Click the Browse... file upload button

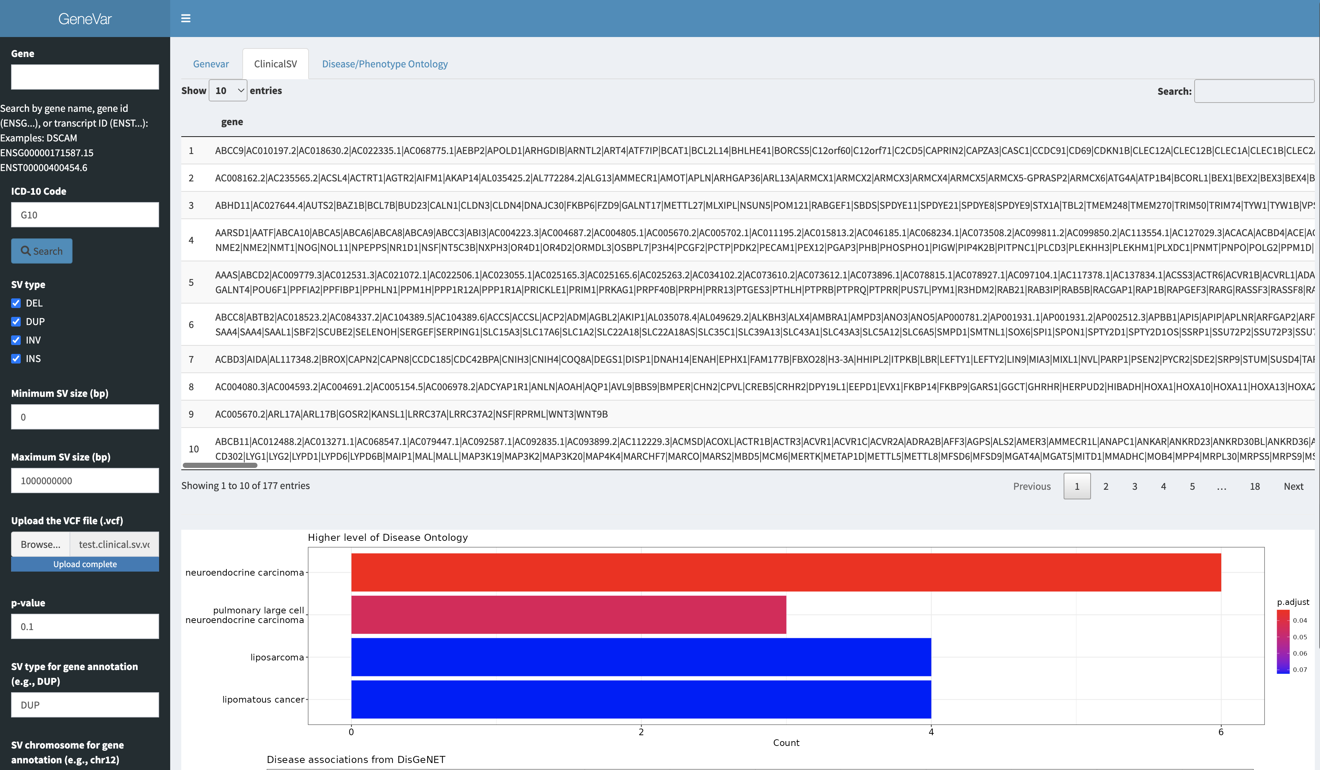(x=40, y=544)
